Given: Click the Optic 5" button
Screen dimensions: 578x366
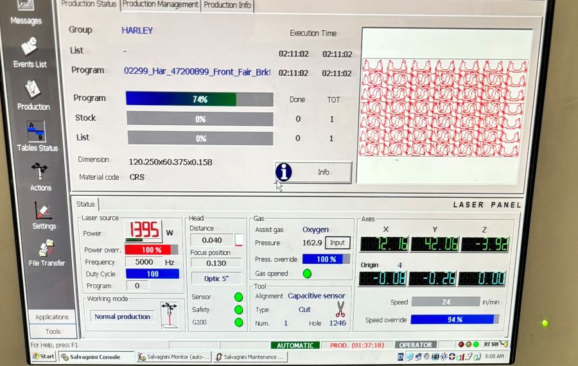Looking at the screenshot, I should (216, 279).
